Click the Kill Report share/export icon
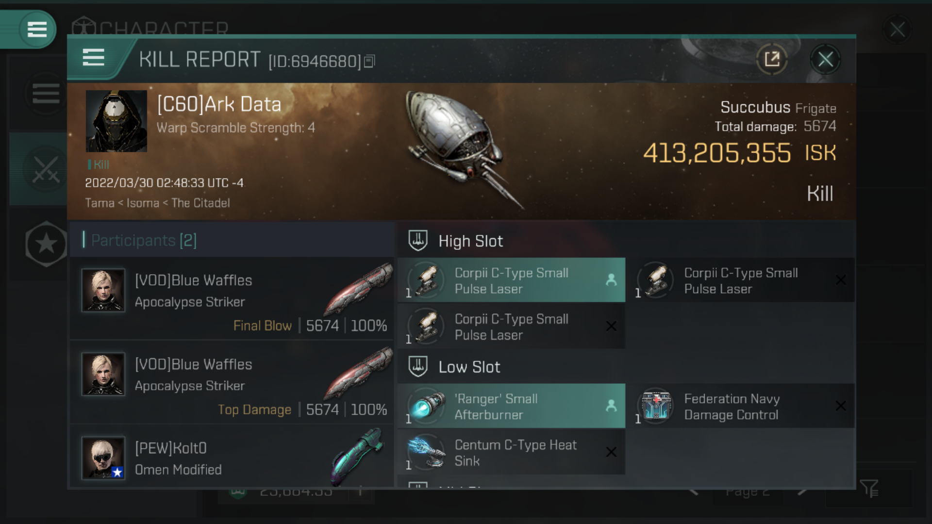Viewport: 932px width, 524px height. [x=772, y=60]
